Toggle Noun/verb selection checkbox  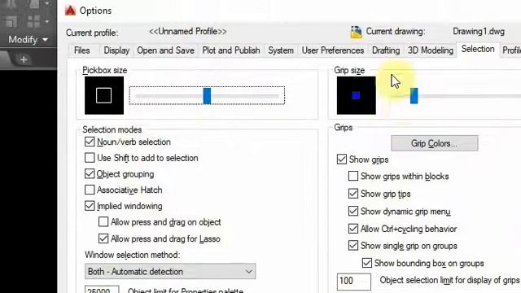click(x=90, y=142)
